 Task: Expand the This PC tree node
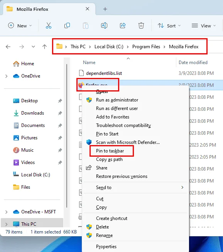point(7,224)
